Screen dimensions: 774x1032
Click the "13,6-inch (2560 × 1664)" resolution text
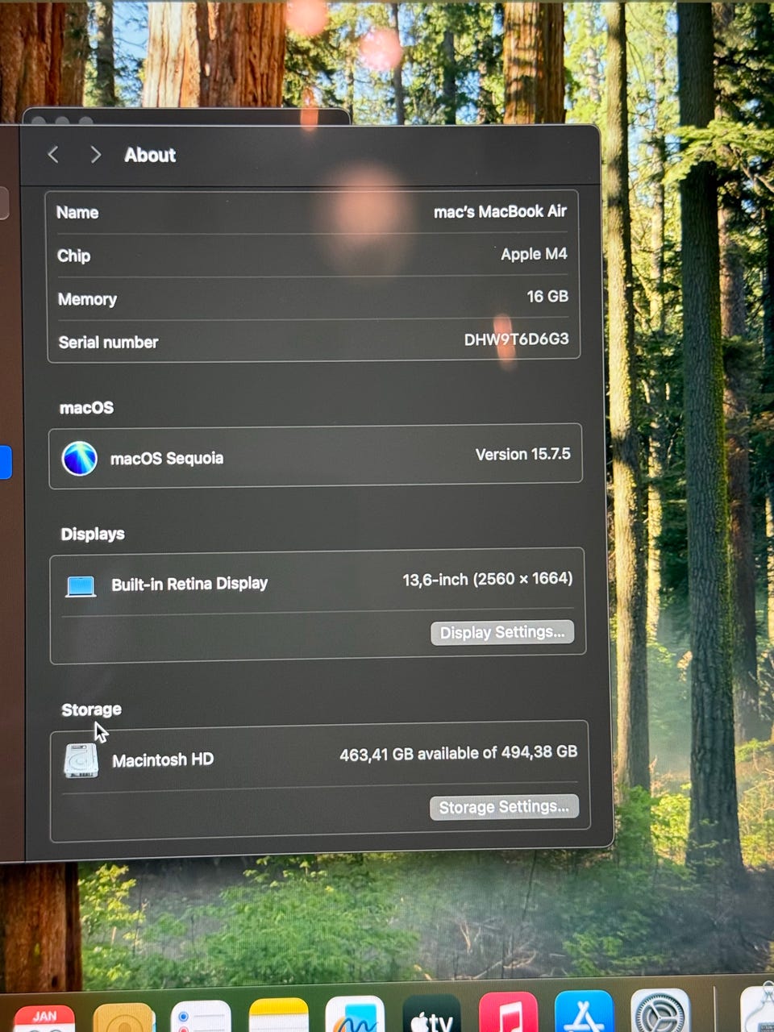pos(488,579)
